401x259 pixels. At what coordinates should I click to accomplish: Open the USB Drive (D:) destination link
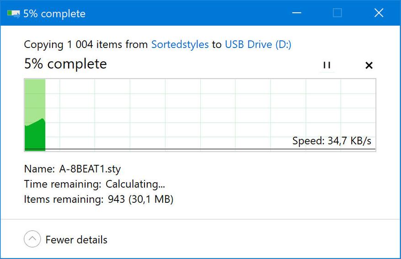(258, 44)
